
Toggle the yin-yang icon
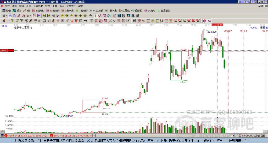[205, 21]
